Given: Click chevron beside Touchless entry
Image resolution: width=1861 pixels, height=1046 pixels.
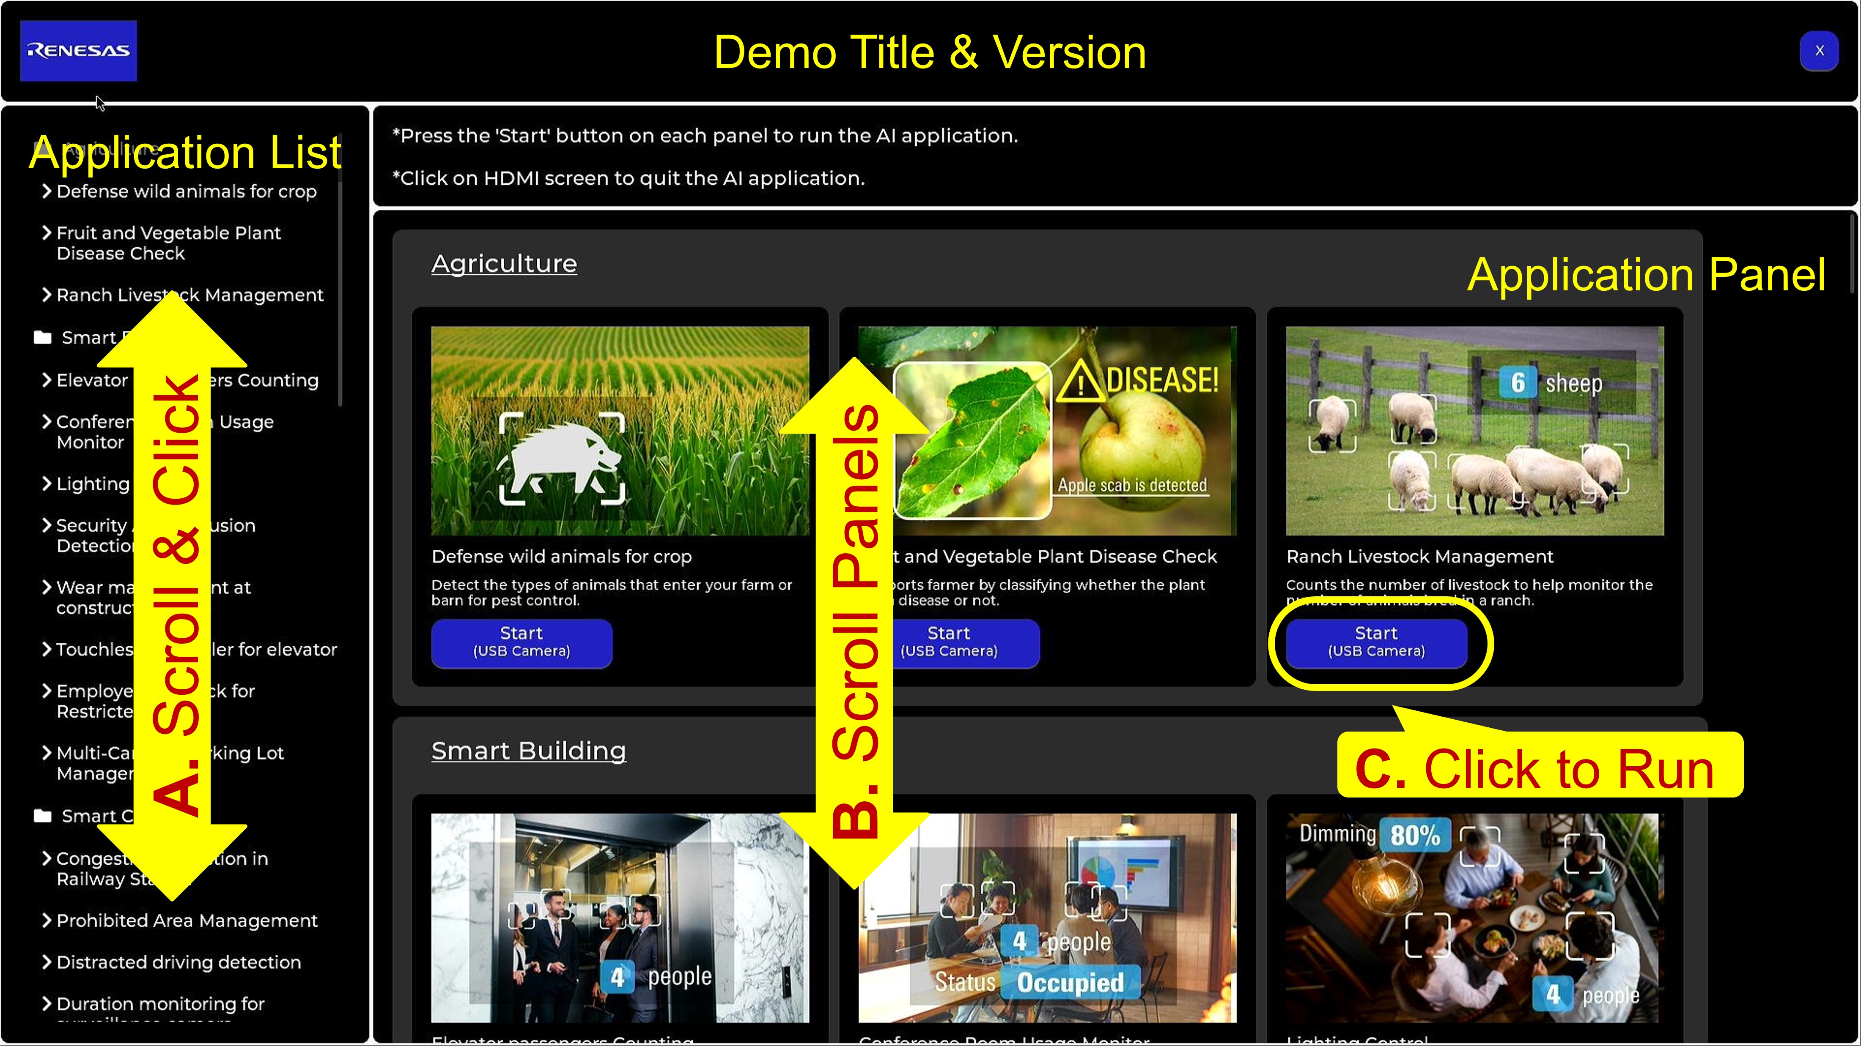Looking at the screenshot, I should click(x=46, y=649).
